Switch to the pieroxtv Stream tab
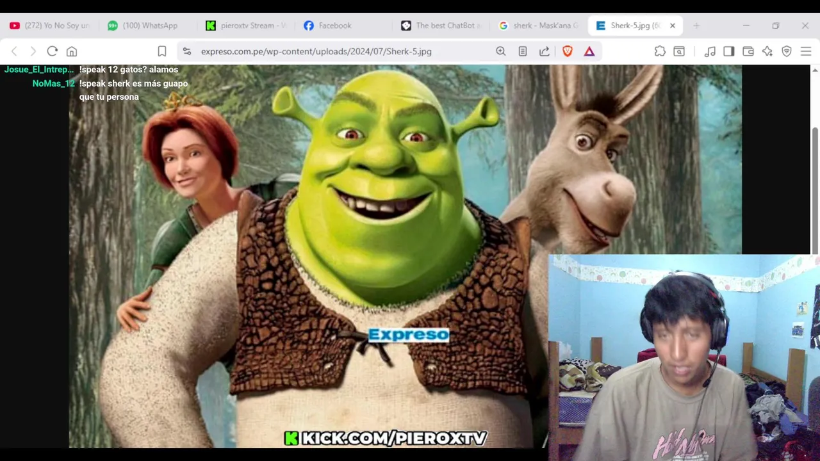The image size is (820, 461). click(x=246, y=26)
